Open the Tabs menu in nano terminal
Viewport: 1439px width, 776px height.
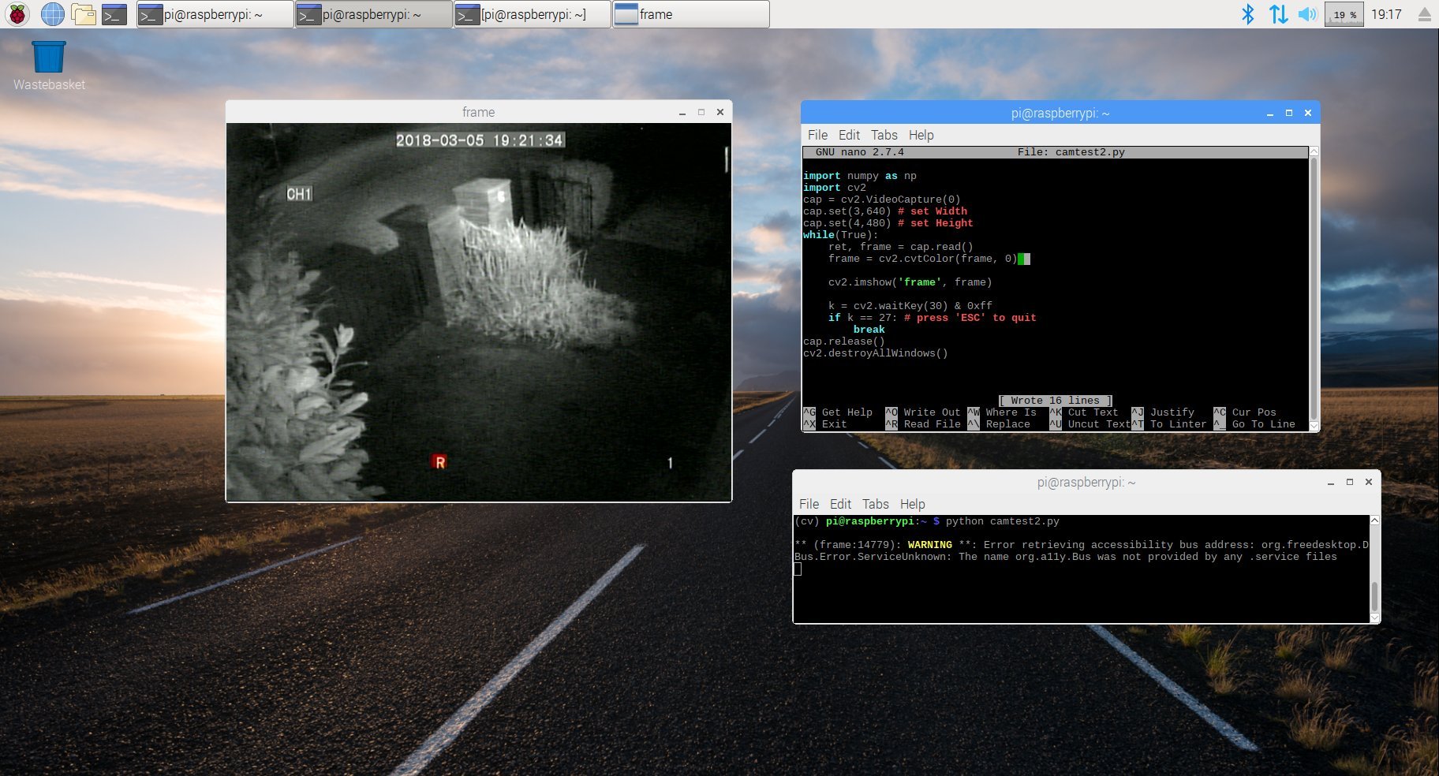(884, 135)
